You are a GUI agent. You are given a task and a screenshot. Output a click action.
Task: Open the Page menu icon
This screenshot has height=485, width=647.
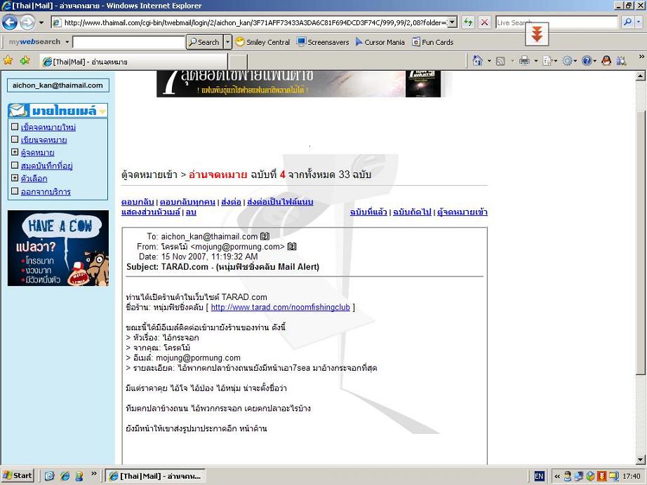click(547, 62)
